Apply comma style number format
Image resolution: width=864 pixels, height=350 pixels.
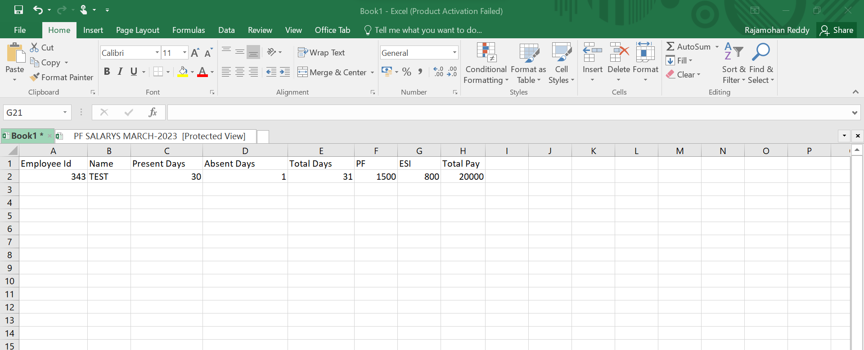click(x=420, y=72)
